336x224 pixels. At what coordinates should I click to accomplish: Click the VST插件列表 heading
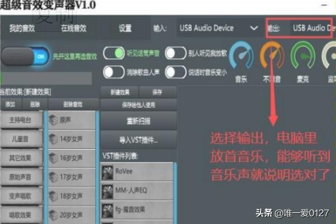120,156
